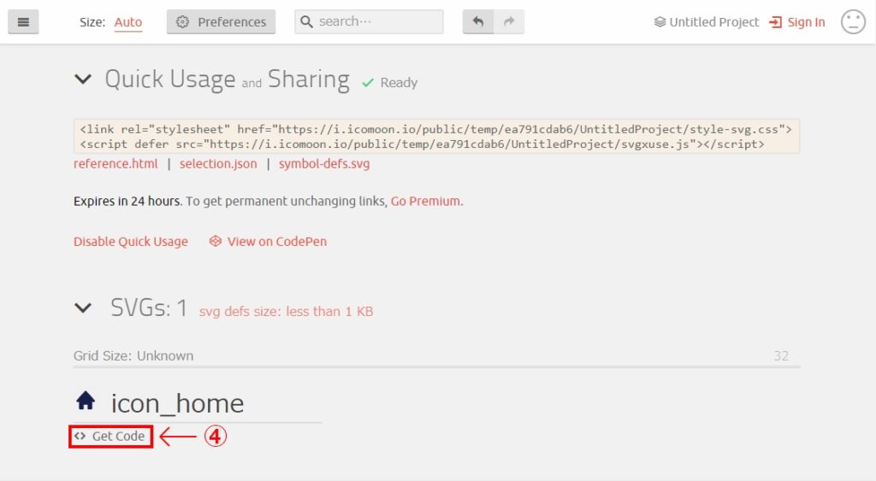Open the reference.html link
This screenshot has width=876, height=481.
pyautogui.click(x=115, y=163)
